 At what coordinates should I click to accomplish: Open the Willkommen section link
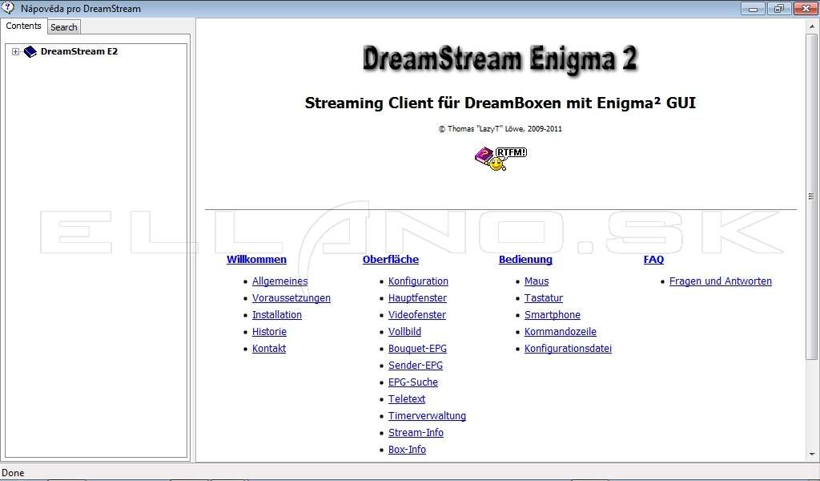pyautogui.click(x=256, y=260)
